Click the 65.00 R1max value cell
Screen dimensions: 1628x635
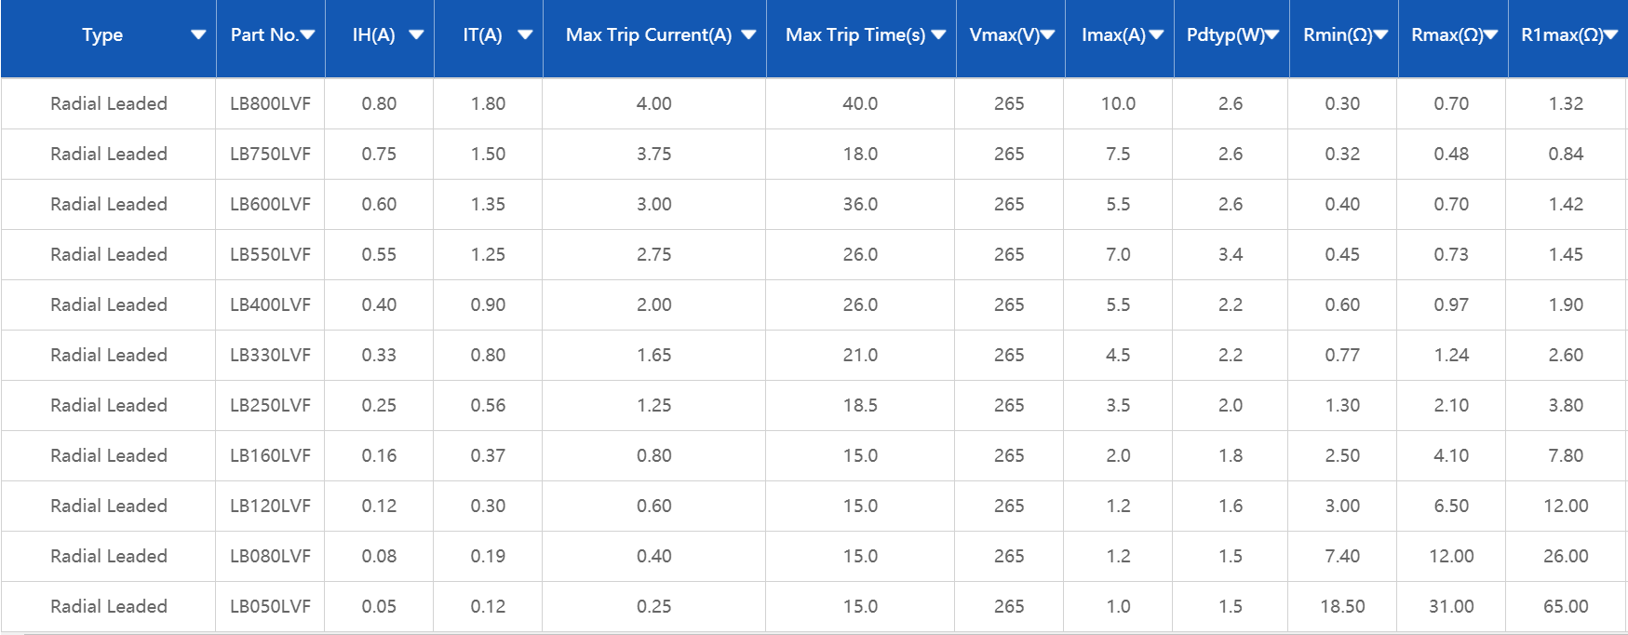(x=1566, y=606)
